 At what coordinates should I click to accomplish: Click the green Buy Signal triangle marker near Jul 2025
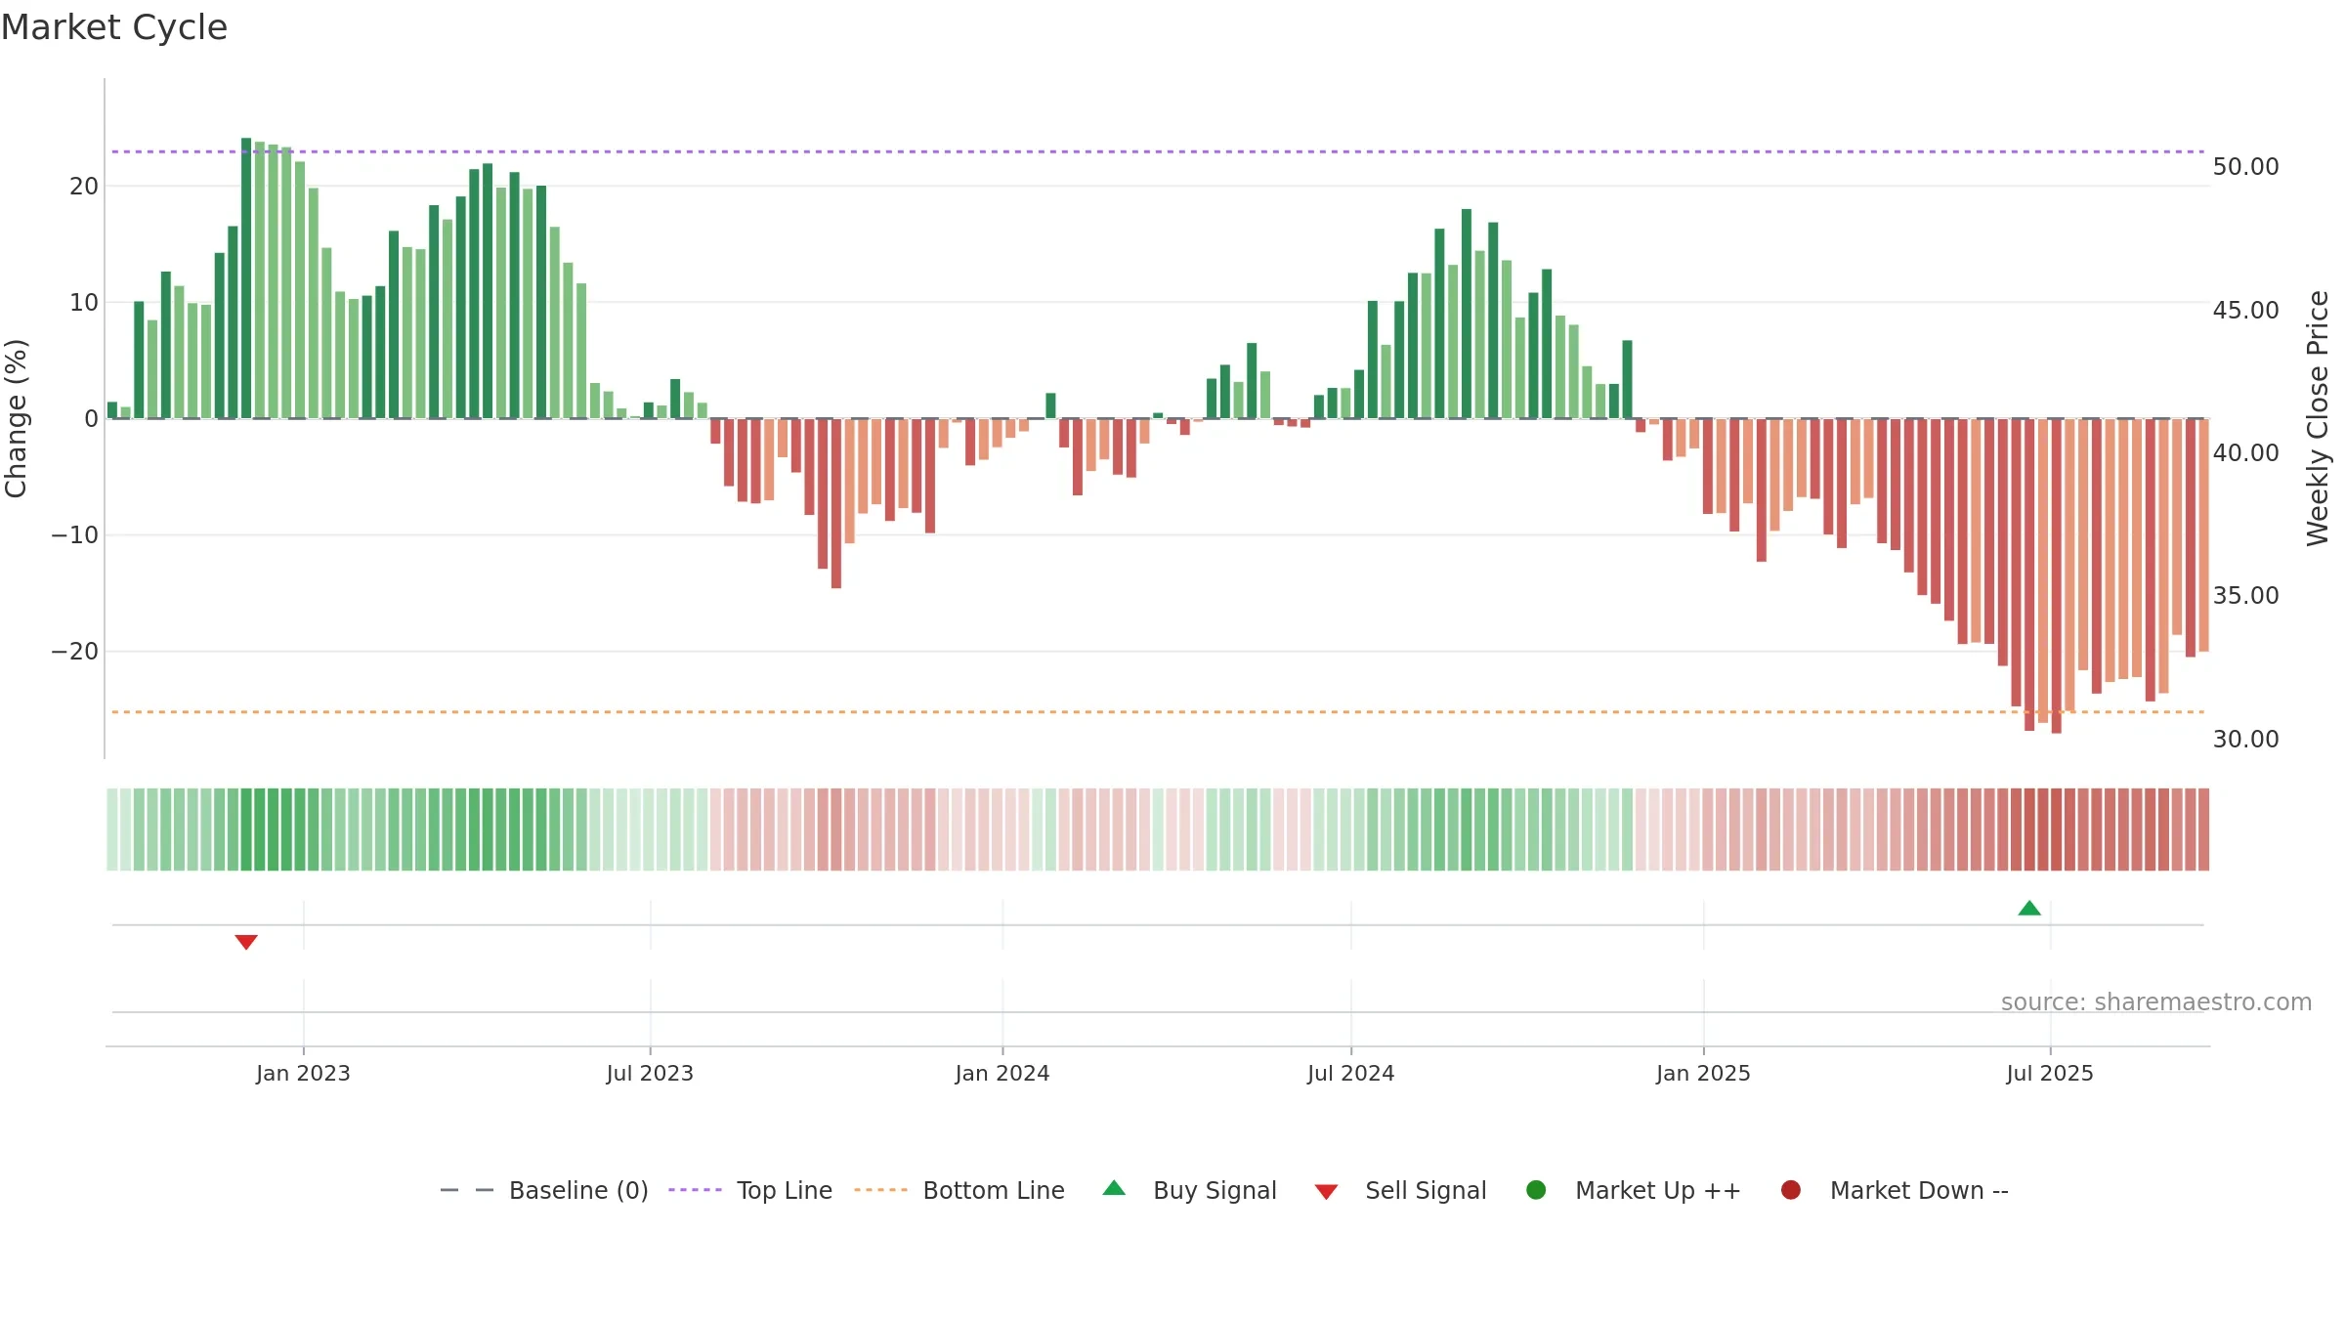pos(2029,909)
